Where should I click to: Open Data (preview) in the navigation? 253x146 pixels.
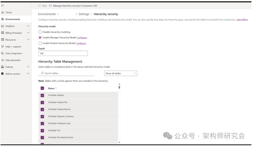(13, 60)
